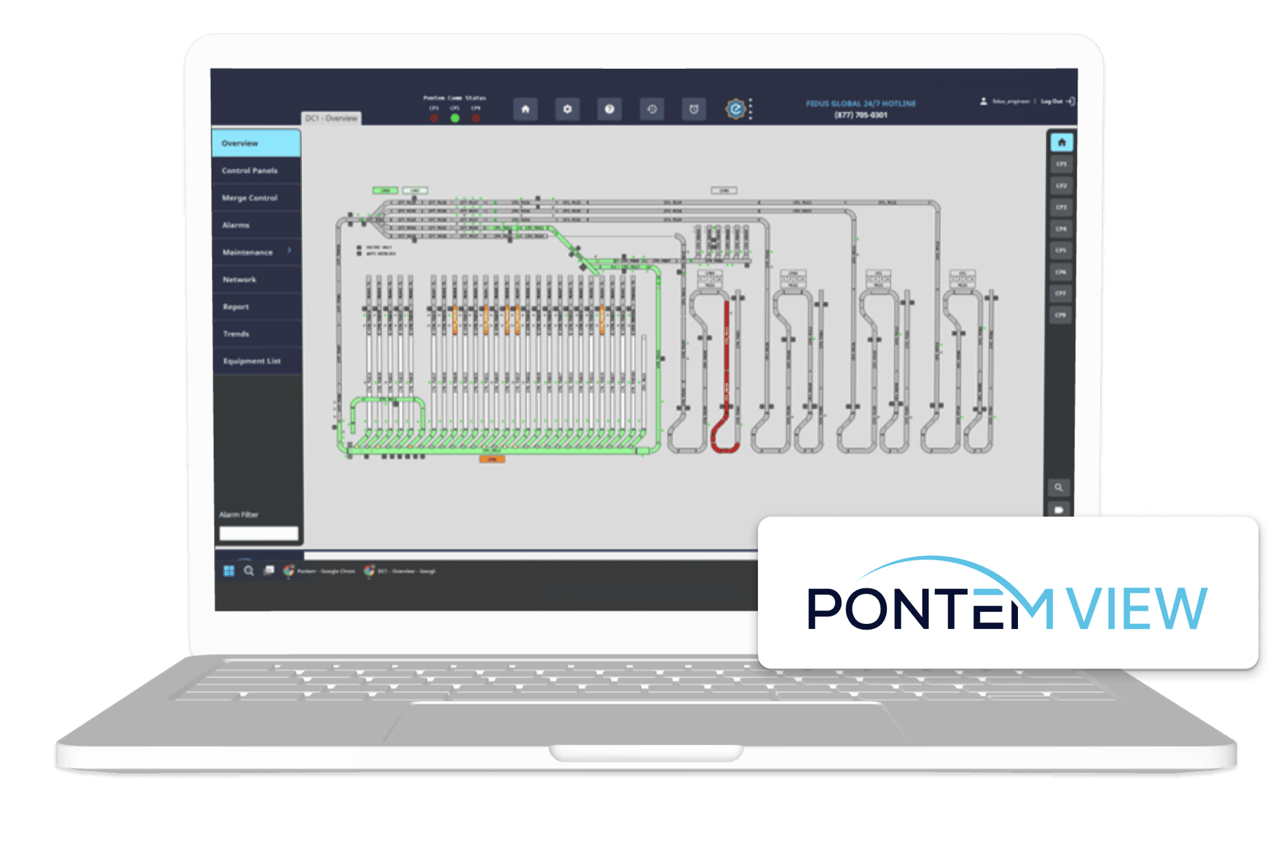Click the orange label below the green conveyor
This screenshot has width=1274, height=845.
coord(492,459)
